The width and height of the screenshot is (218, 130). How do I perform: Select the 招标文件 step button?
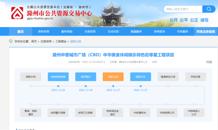140,77
